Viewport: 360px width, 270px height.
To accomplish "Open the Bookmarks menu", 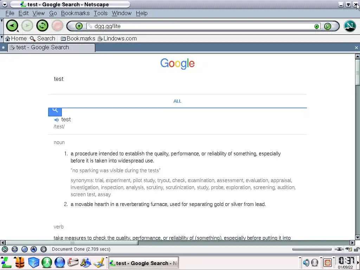I will point(75,13).
